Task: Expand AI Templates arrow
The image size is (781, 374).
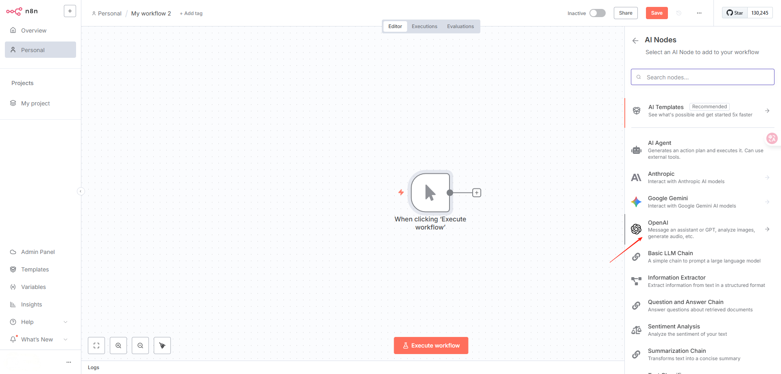Action: (767, 111)
